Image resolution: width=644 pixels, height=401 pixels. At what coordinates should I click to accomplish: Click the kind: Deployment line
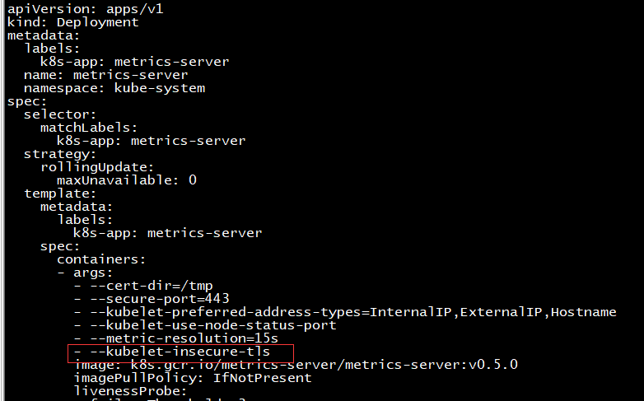tap(72, 21)
